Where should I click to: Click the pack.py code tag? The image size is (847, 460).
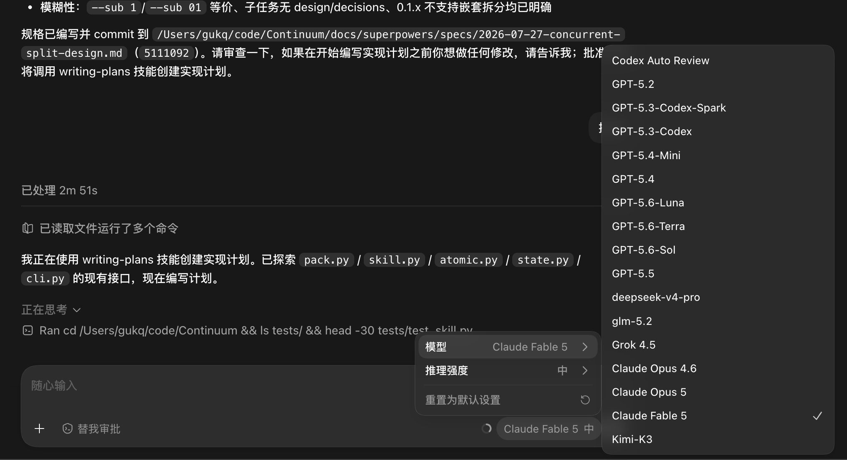[326, 260]
